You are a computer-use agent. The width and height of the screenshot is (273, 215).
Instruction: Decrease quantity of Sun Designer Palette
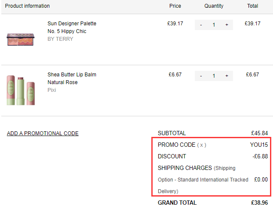[201, 25]
